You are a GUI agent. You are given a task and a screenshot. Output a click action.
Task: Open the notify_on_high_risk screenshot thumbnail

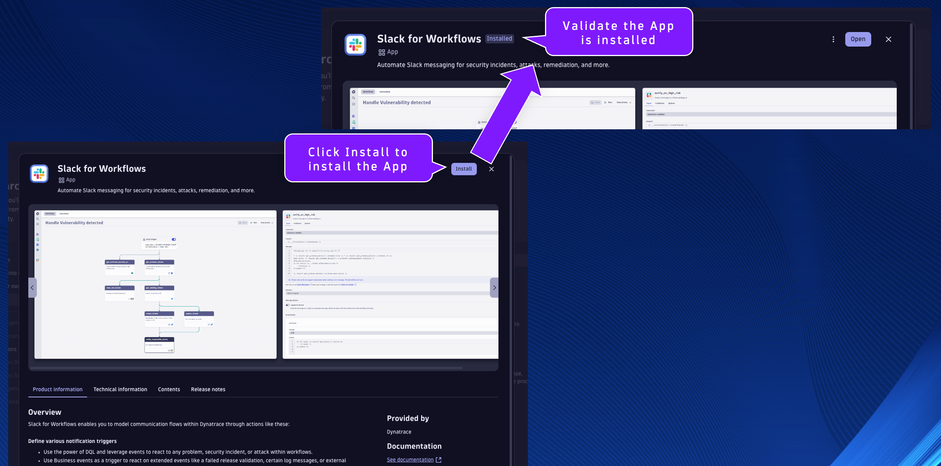tap(390, 284)
